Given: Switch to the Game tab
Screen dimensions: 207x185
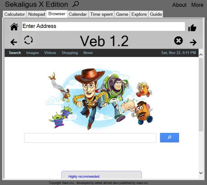Looking at the screenshot, I should click(122, 14).
